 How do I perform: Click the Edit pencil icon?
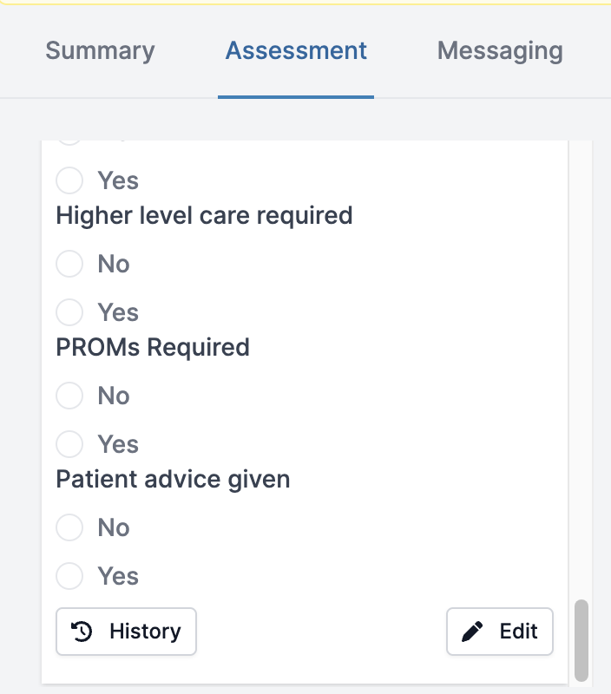click(x=472, y=632)
